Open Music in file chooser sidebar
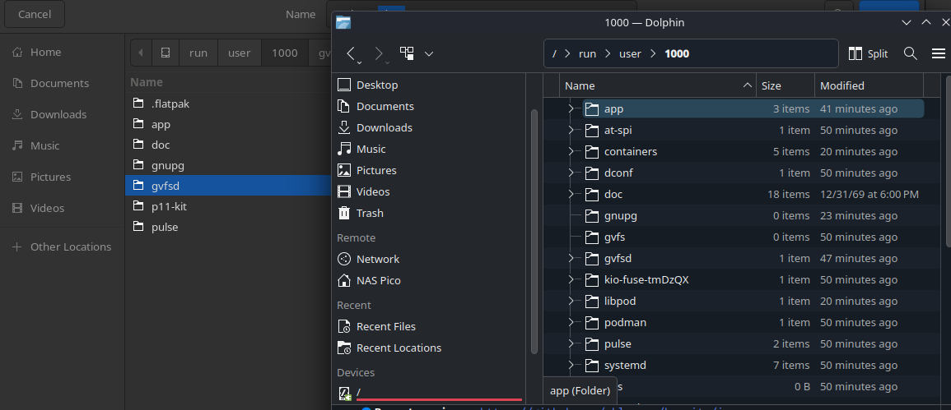951x410 pixels. point(62,145)
